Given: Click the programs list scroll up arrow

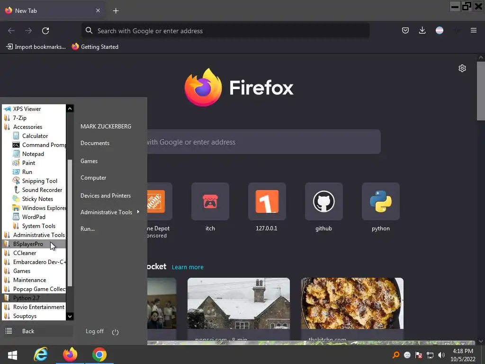Looking at the screenshot, I should pos(70,109).
